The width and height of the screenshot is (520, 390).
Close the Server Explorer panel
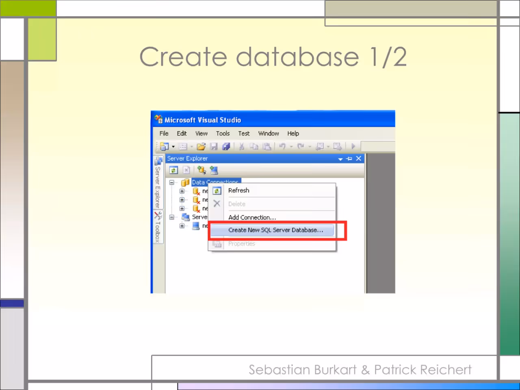point(358,158)
